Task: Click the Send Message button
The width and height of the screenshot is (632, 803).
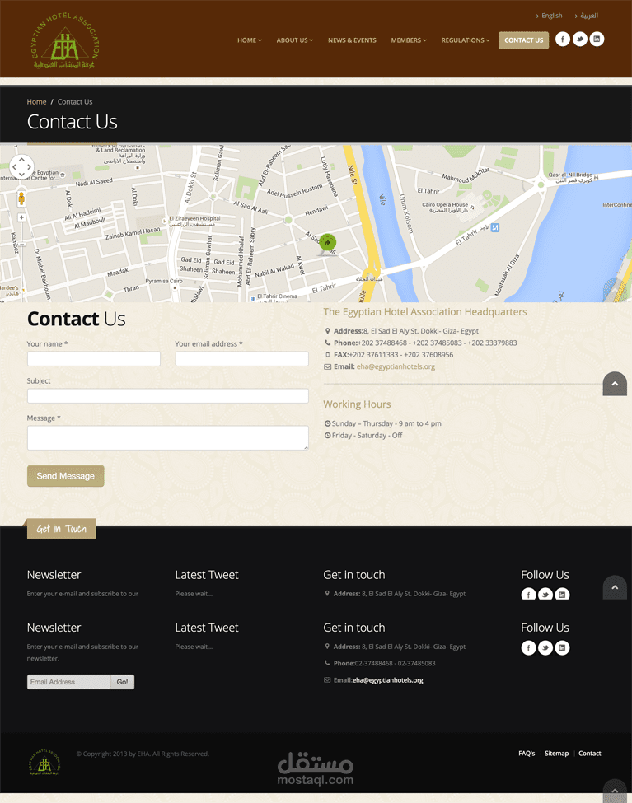Action: click(x=66, y=476)
